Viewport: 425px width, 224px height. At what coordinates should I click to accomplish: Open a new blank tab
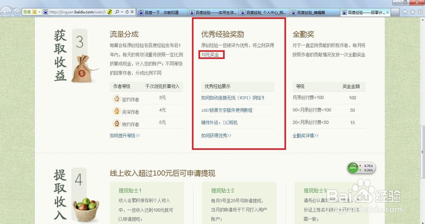395,12
